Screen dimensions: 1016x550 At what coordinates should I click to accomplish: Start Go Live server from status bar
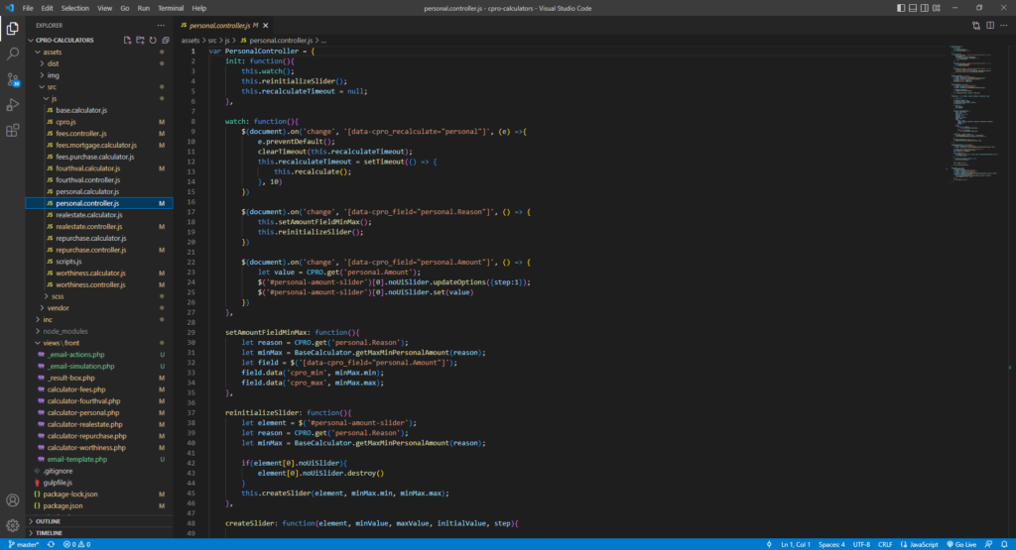[961, 545]
